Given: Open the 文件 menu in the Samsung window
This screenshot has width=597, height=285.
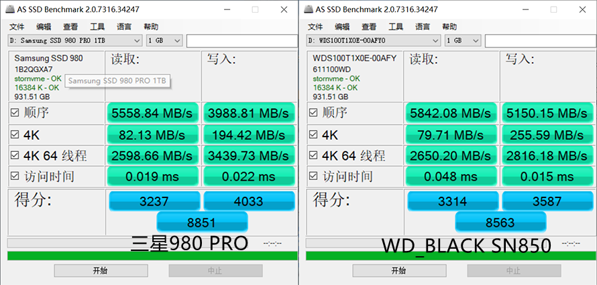Looking at the screenshot, I should [x=17, y=27].
